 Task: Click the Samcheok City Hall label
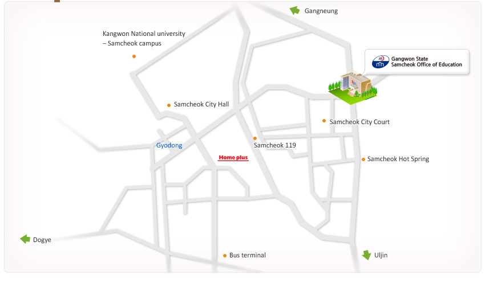201,104
